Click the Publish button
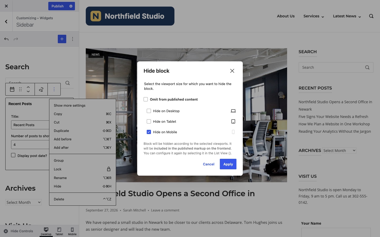Screen dimensions: 380x237 coord(58,6)
